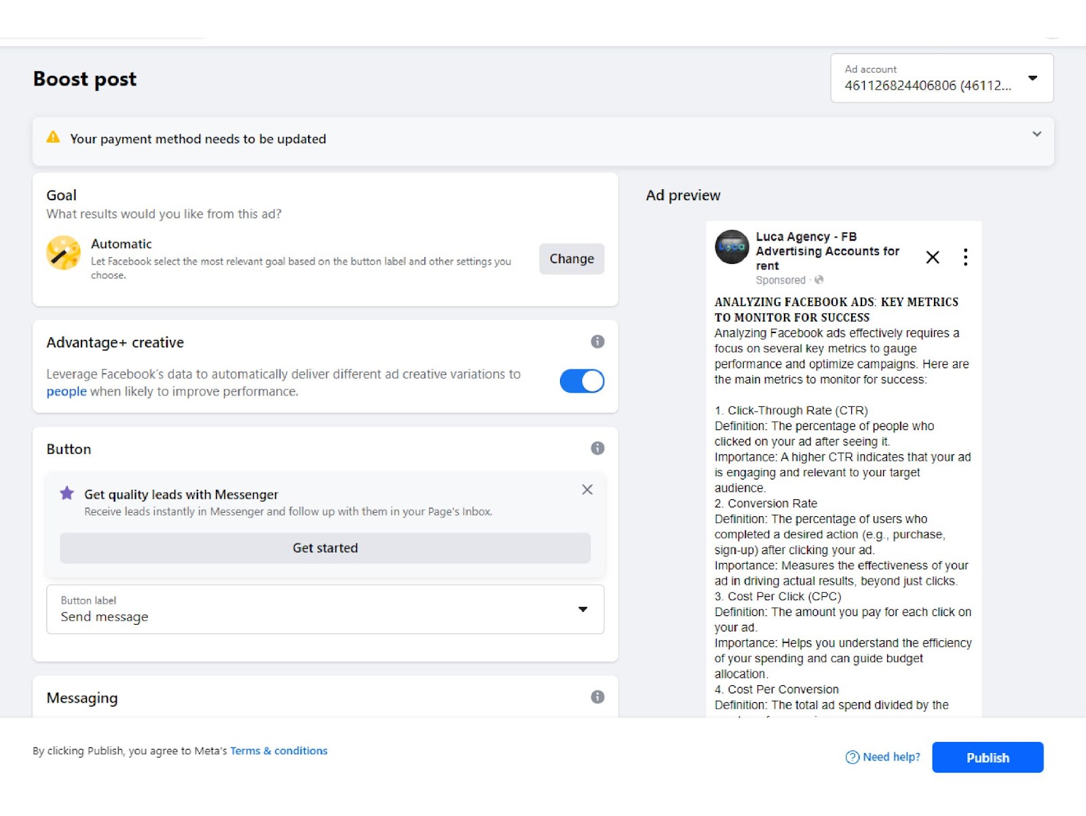Follow the 'people' link in Advantage+ creative
The image size is (1086, 816).
click(x=67, y=391)
